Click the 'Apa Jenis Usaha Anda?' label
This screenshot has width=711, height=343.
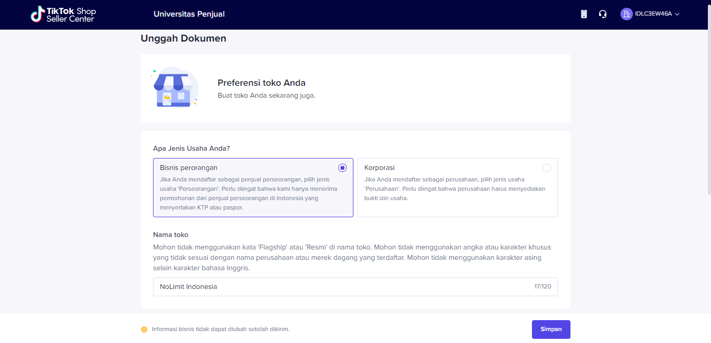(x=192, y=149)
